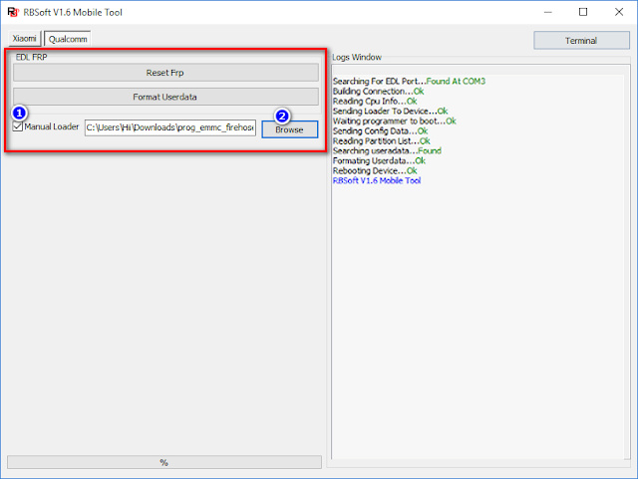The image size is (638, 479).
Task: Click the 'Logs Window' label
Action: [357, 58]
